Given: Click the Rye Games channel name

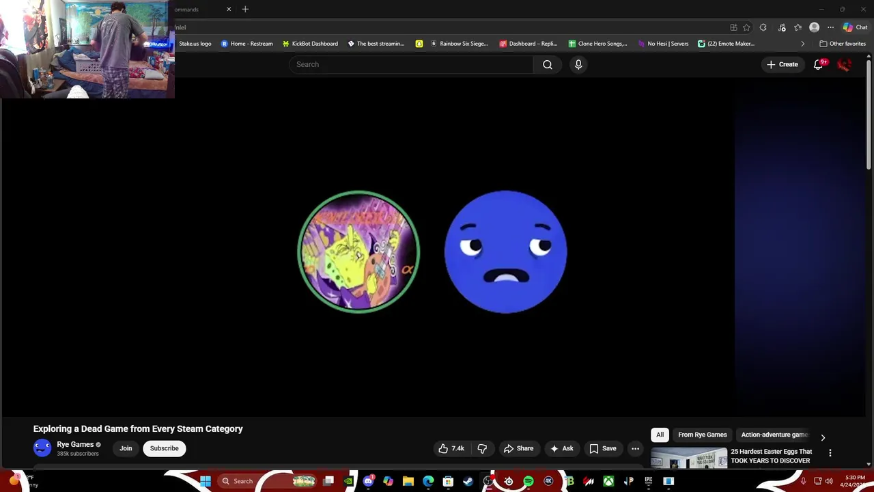Looking at the screenshot, I should pos(75,444).
